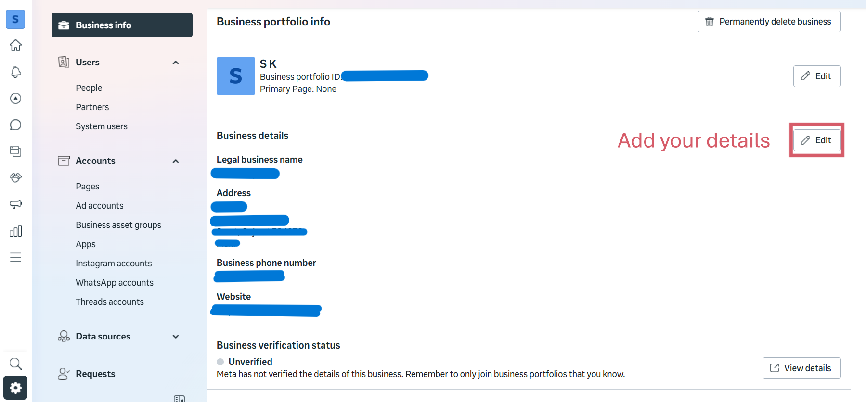Screen dimensions: 866x402
Task: Expand the Data sources section
Action: 176,337
